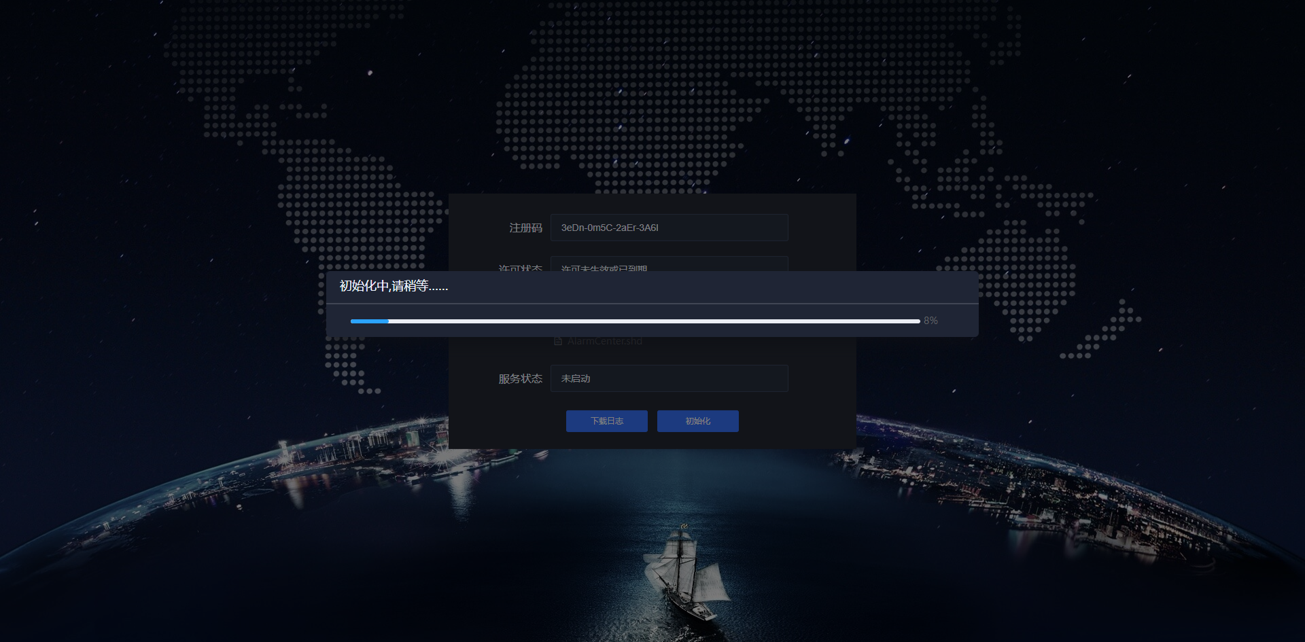This screenshot has height=642, width=1305.
Task: Click the 服务状态 label
Action: click(521, 378)
